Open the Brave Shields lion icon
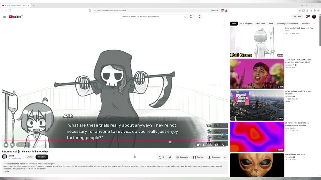This screenshot has width=321, height=180. pyautogui.click(x=222, y=10)
